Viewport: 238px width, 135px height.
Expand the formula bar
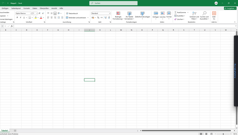236,26
